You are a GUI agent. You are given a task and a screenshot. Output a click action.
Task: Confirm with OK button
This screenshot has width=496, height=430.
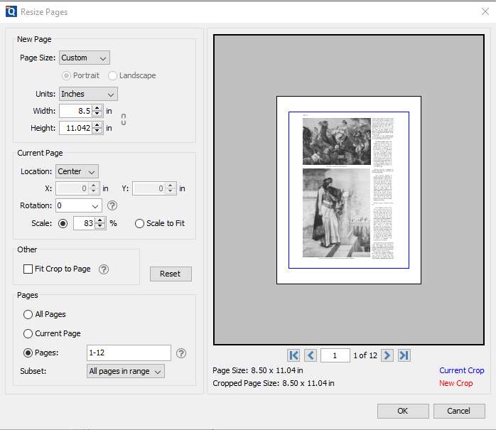click(403, 411)
